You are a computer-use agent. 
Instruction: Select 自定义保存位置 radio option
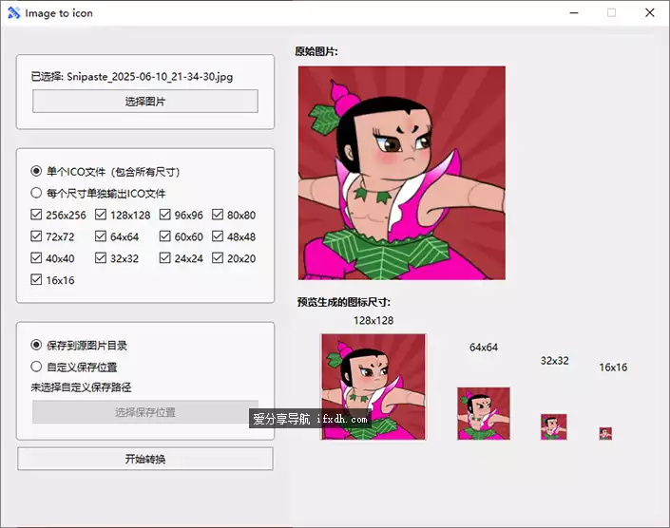click(x=36, y=367)
